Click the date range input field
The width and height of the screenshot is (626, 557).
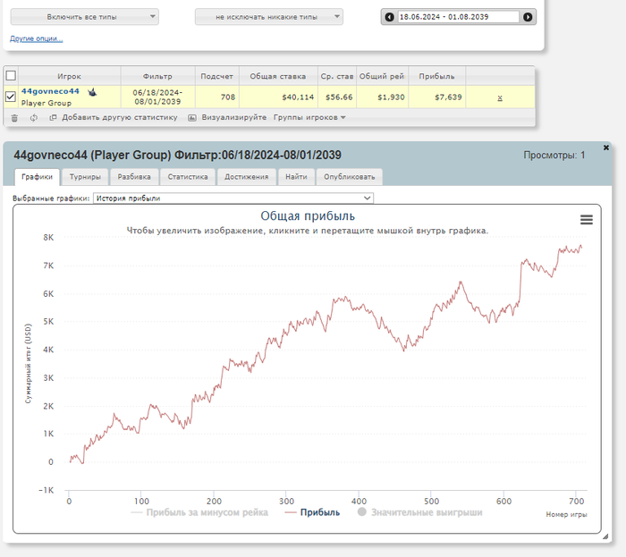click(458, 17)
